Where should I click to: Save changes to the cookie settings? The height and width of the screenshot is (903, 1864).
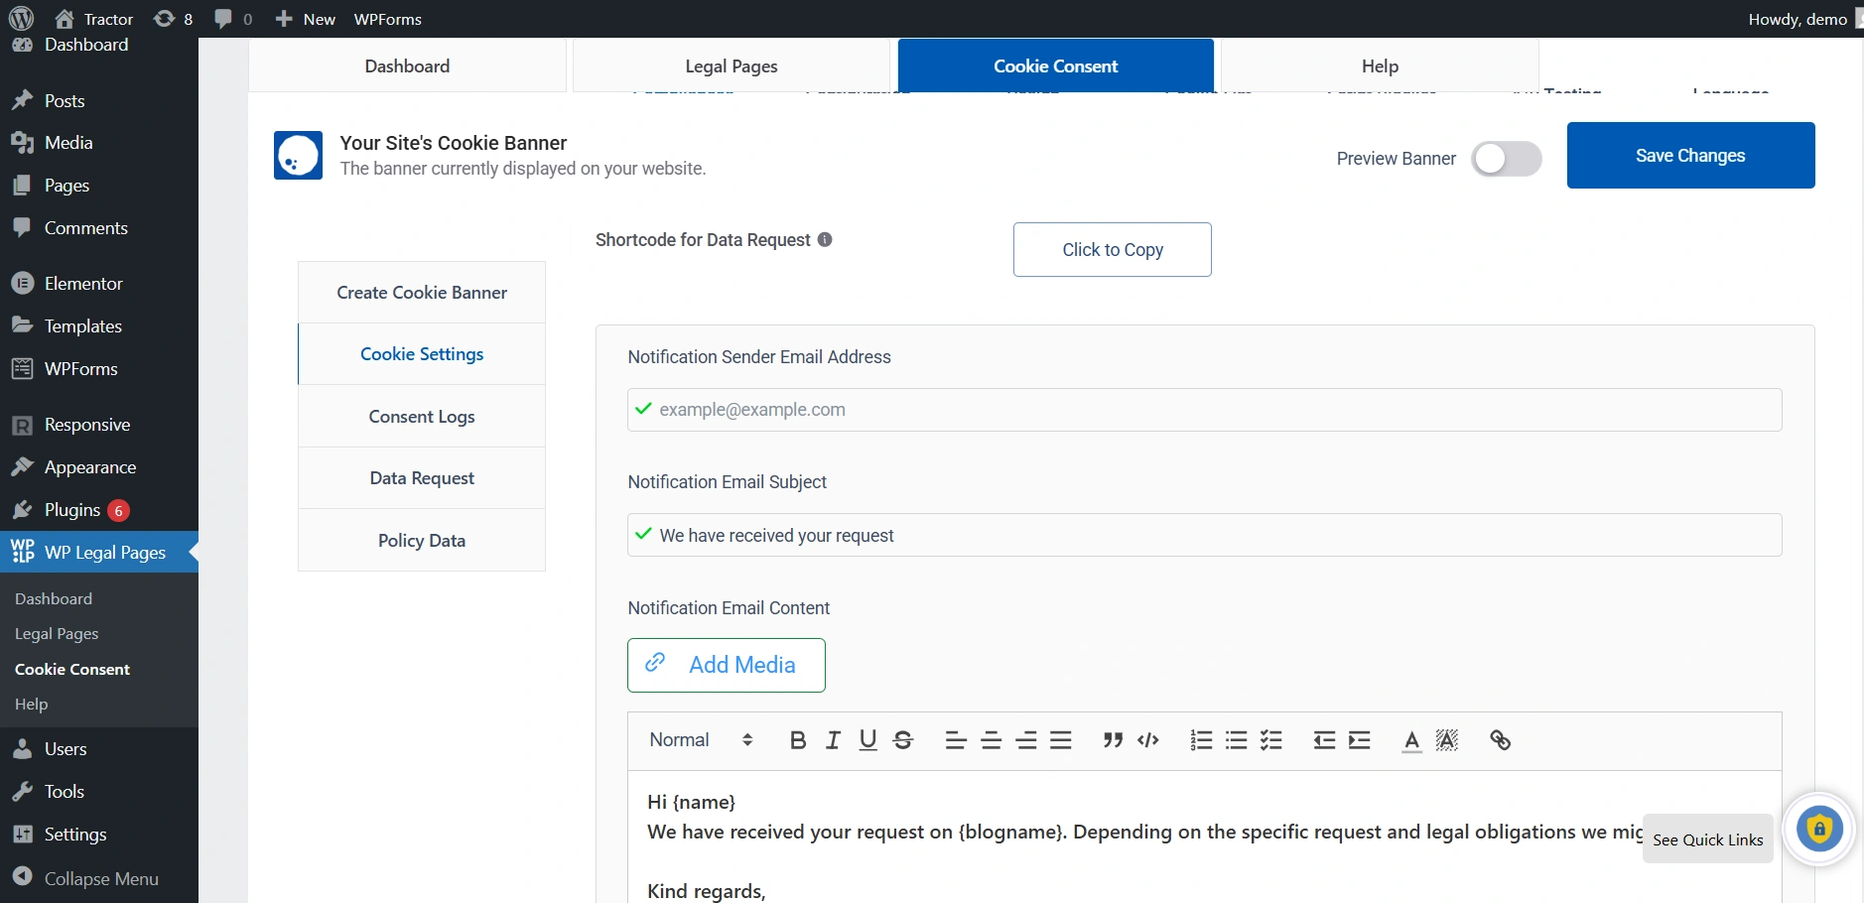1690,156
